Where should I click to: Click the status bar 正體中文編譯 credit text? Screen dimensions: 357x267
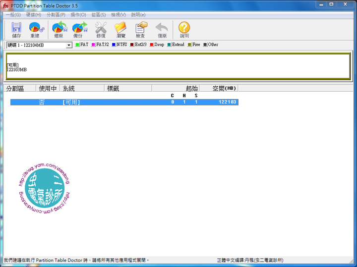pyautogui.click(x=250, y=260)
